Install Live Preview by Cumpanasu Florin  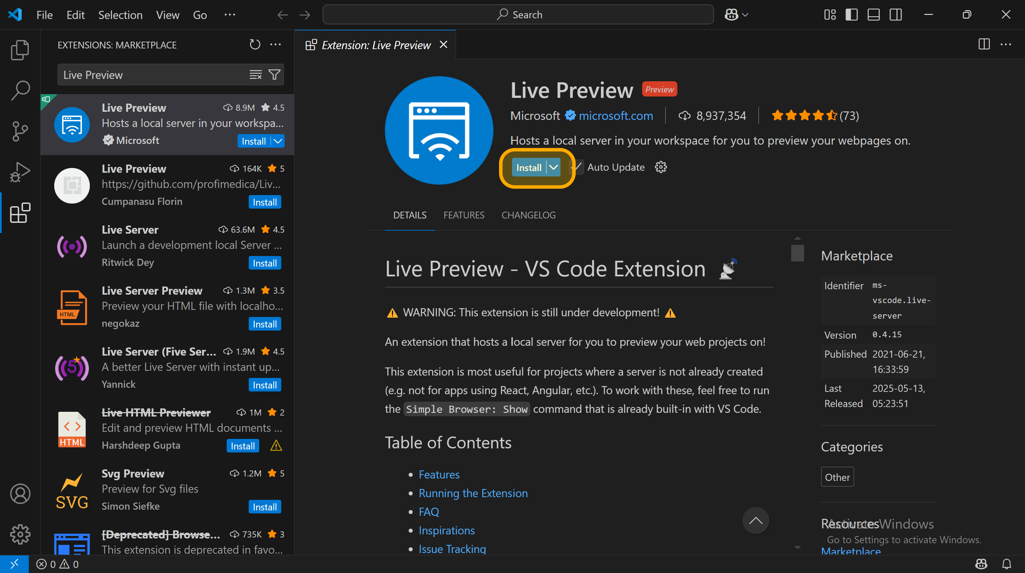click(x=265, y=202)
